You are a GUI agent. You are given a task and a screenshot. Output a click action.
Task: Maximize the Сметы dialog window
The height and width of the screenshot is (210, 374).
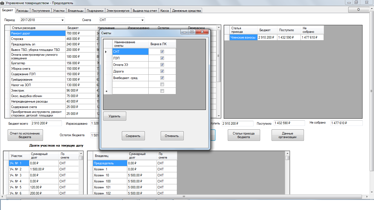192,32
